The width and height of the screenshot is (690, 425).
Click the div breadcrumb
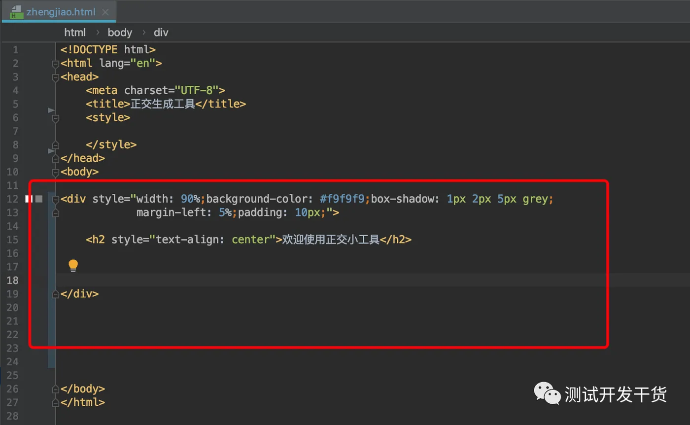point(161,33)
